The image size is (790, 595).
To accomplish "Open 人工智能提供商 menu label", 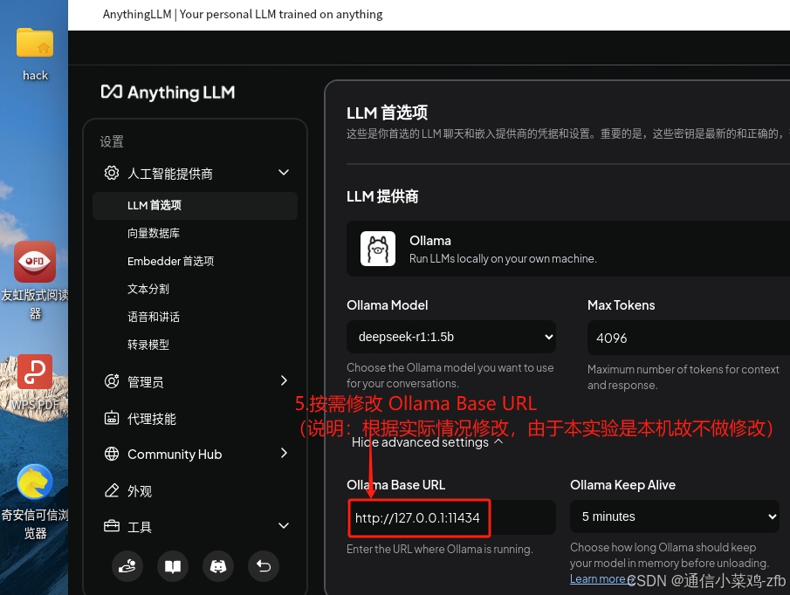I will [170, 174].
